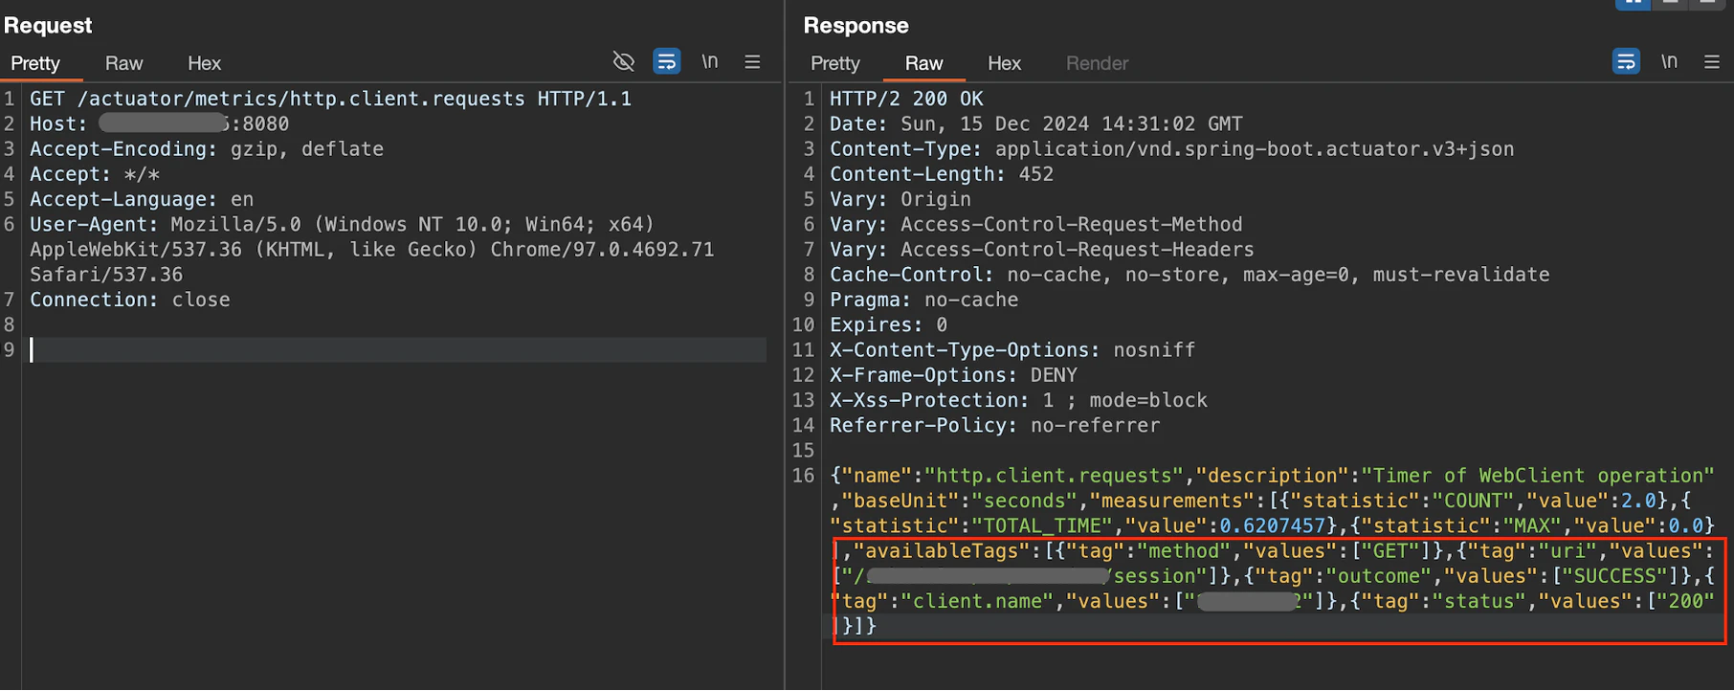Toggle word wrap in the Response panel
Screen dimensions: 1734x691
[x=1626, y=62]
